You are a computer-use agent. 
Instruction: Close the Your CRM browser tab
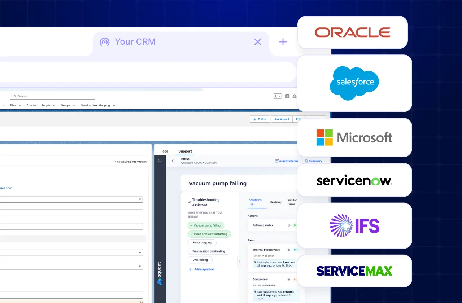pos(258,42)
